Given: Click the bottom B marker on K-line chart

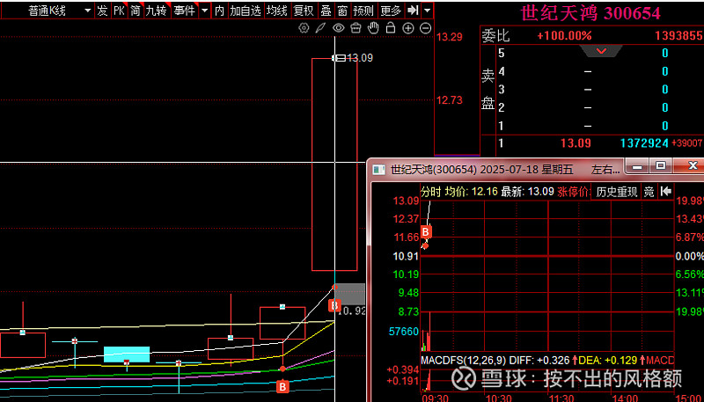Looking at the screenshot, I should pos(282,386).
